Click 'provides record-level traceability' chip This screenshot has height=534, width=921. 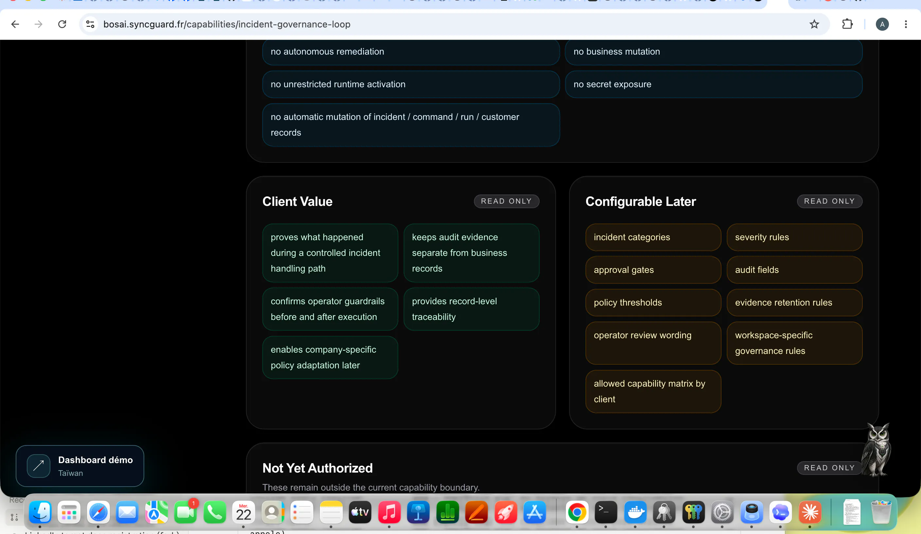pyautogui.click(x=471, y=309)
